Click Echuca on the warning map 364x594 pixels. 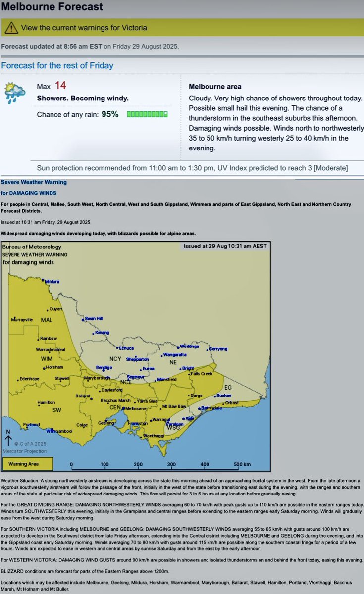click(x=125, y=348)
